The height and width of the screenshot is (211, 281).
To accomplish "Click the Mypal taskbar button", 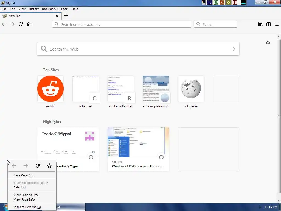I will (71, 207).
